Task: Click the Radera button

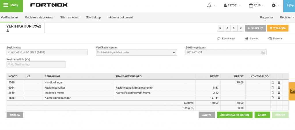Action: [x=15, y=115]
